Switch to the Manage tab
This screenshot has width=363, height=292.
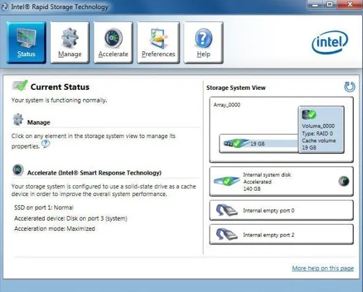pos(70,43)
